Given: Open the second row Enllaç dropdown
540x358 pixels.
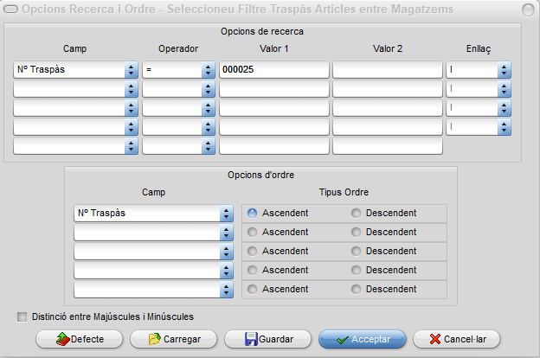Looking at the screenshot, I should click(x=479, y=89).
